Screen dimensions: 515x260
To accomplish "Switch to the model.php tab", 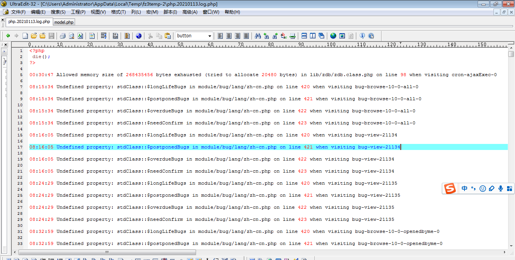I will (64, 22).
